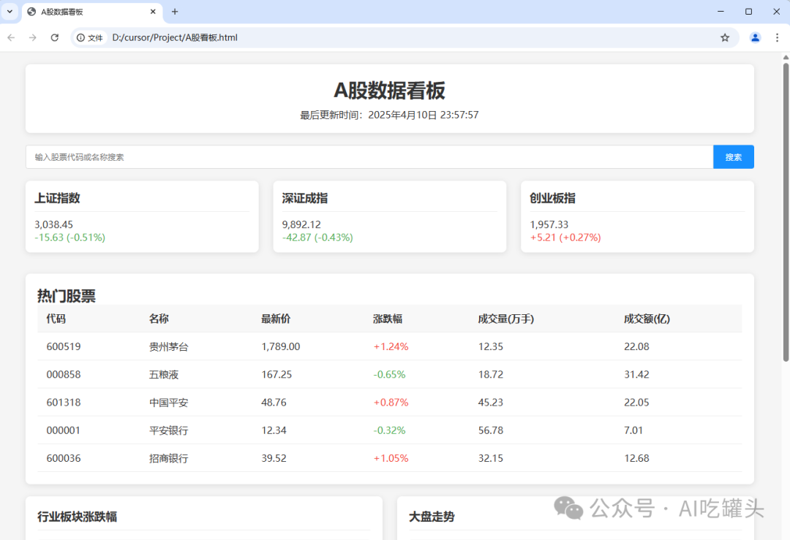This screenshot has width=790, height=540.
Task: Click the browser back arrow
Action: pos(11,38)
